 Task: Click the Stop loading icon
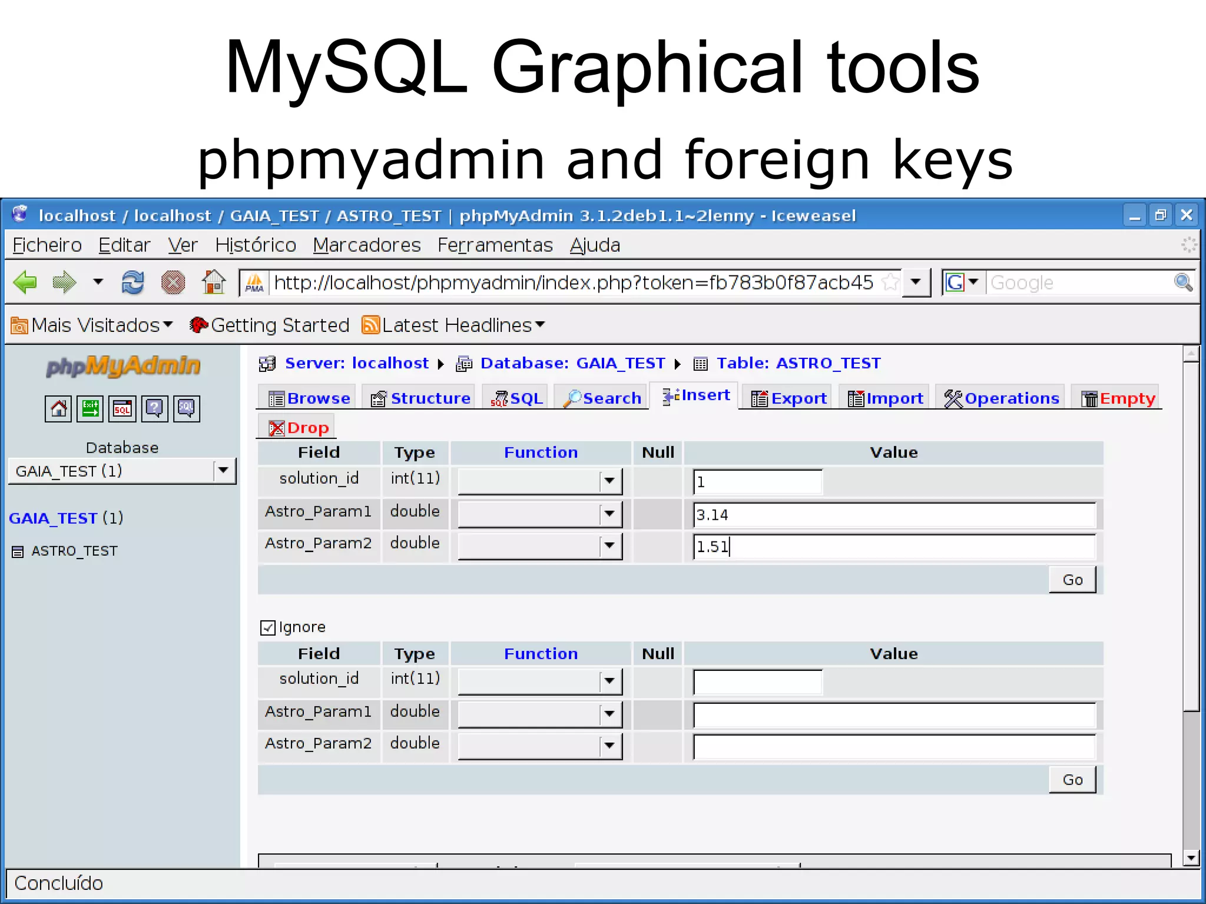point(173,282)
